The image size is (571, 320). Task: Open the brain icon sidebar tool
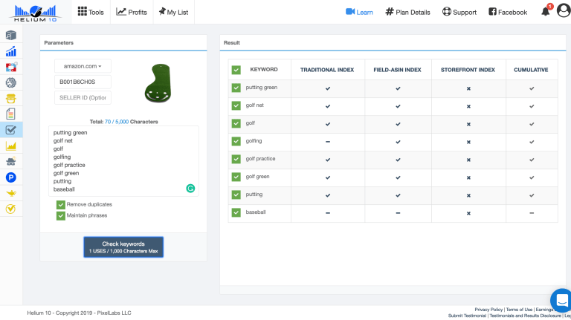[11, 82]
